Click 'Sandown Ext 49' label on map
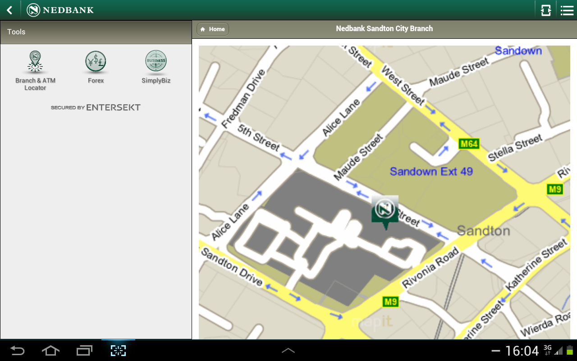 tap(431, 171)
